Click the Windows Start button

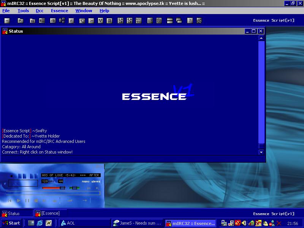click(x=11, y=223)
